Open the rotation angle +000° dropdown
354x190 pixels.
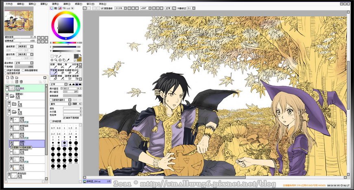point(146,8)
